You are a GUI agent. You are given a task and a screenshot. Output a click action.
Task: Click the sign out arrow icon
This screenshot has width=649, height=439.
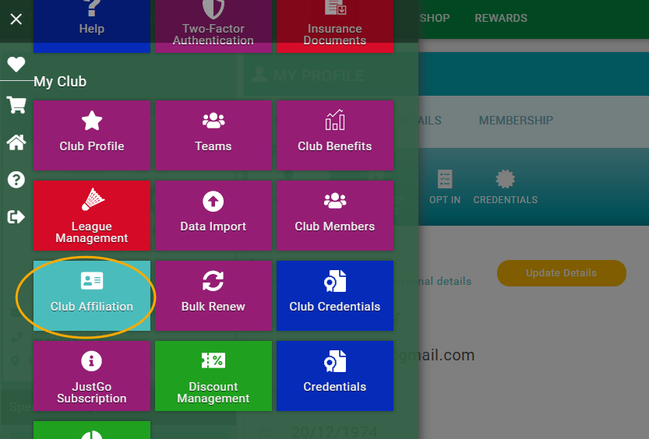16,217
